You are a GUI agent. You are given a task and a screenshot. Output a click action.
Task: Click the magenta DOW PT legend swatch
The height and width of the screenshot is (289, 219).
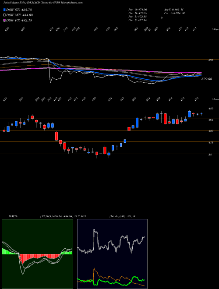coord(4,20)
